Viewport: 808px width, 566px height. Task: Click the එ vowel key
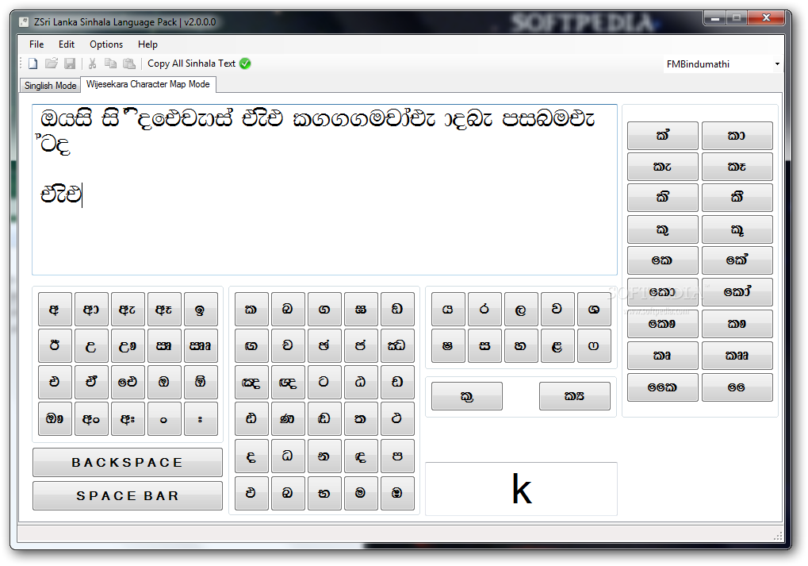(x=55, y=382)
